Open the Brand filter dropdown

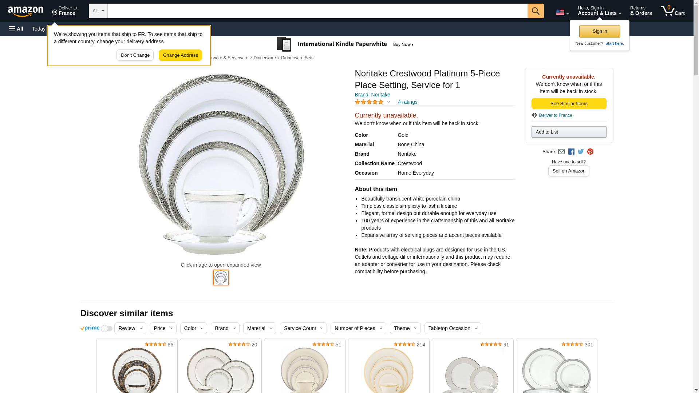pos(225,328)
